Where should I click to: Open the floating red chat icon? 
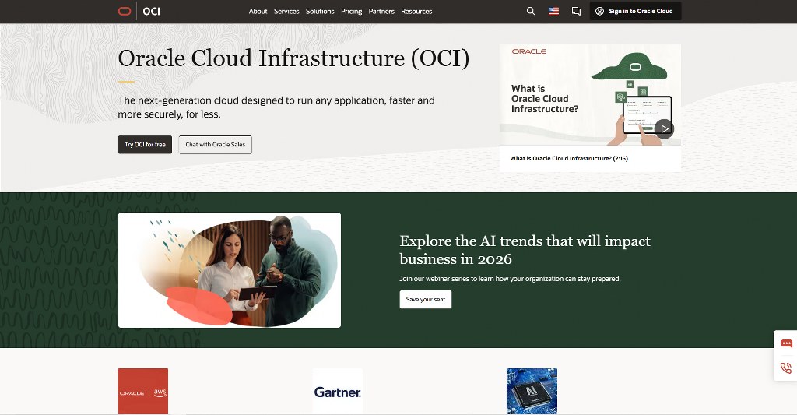coord(786,344)
